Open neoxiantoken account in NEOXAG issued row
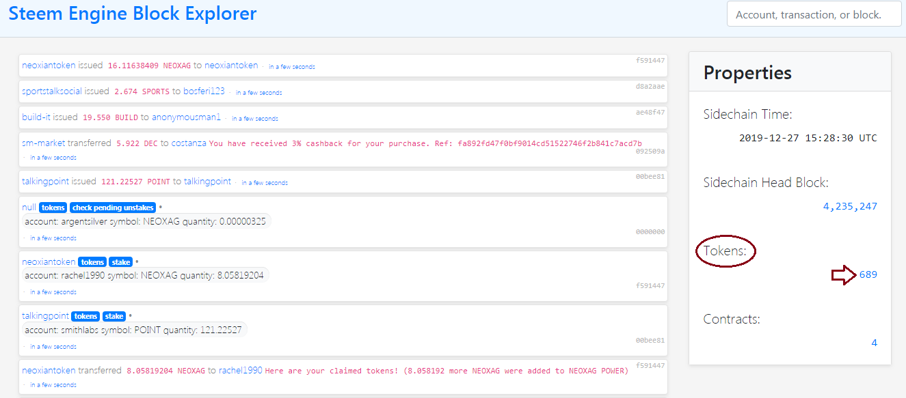 pyautogui.click(x=49, y=66)
